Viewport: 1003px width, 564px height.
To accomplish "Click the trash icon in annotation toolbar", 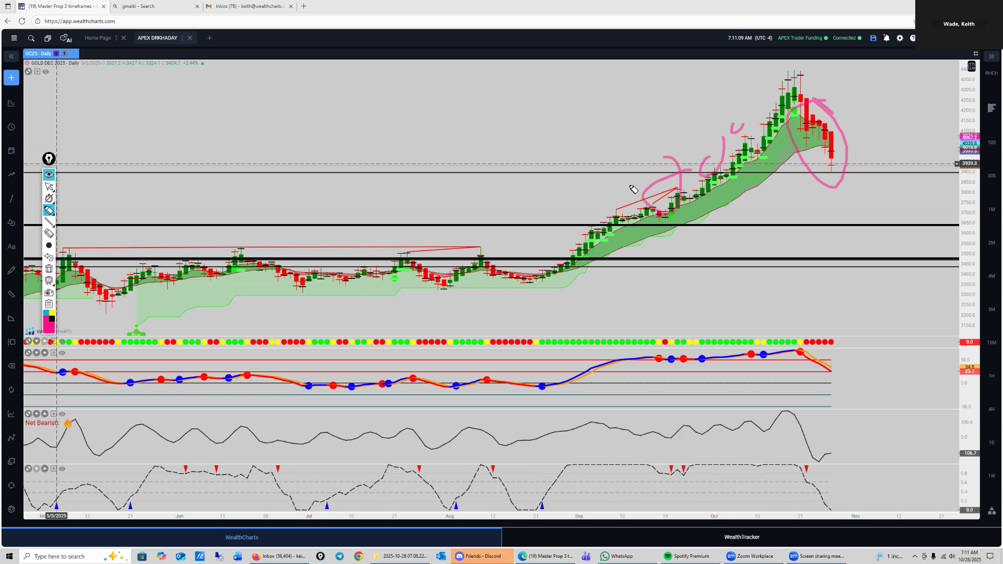I will 49,269.
